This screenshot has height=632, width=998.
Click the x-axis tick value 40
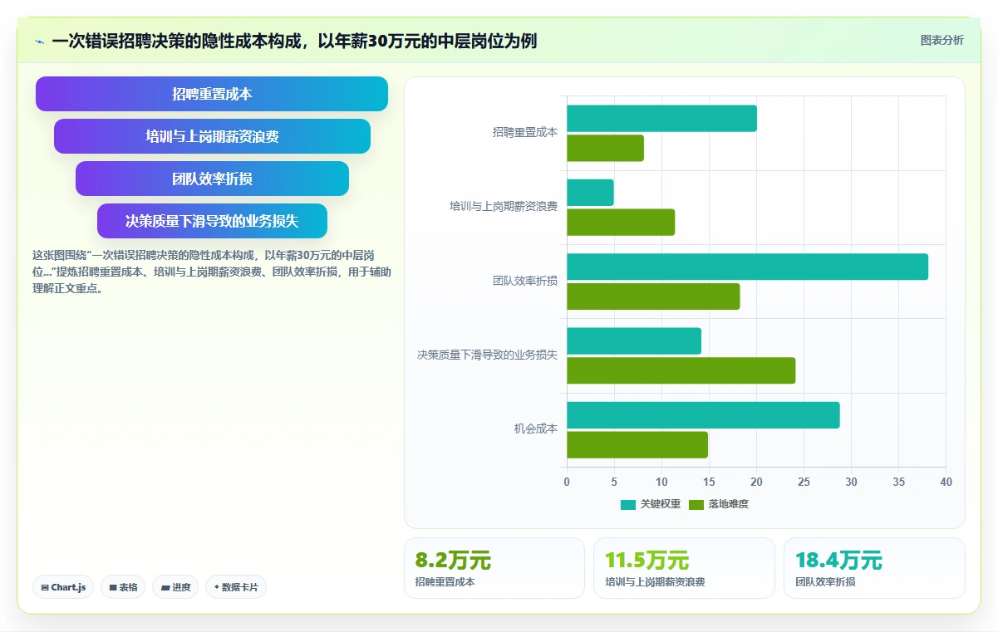point(946,483)
